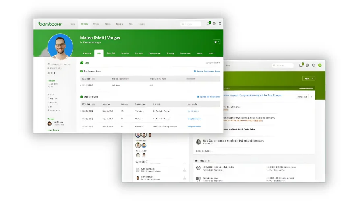Open the dropdown button on the back window banner
The width and height of the screenshot is (358, 201).
click(309, 79)
